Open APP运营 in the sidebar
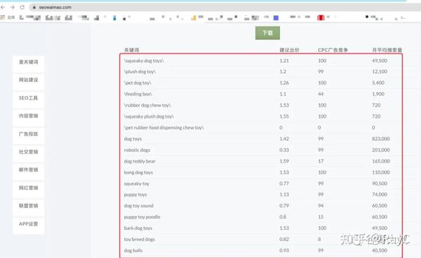The width and height of the screenshot is (421, 258). (x=29, y=224)
